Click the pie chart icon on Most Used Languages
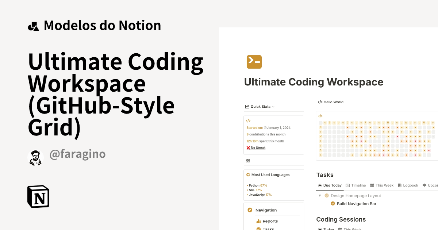438x230 pixels. click(248, 175)
